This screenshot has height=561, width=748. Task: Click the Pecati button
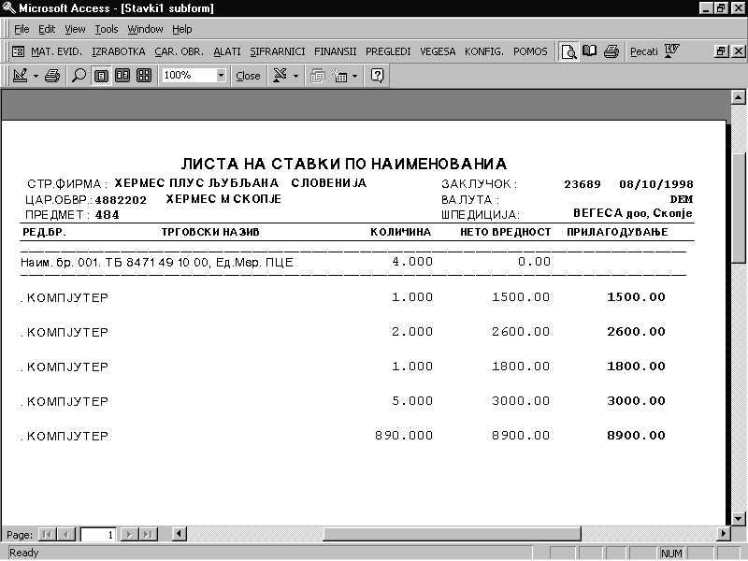coord(643,51)
